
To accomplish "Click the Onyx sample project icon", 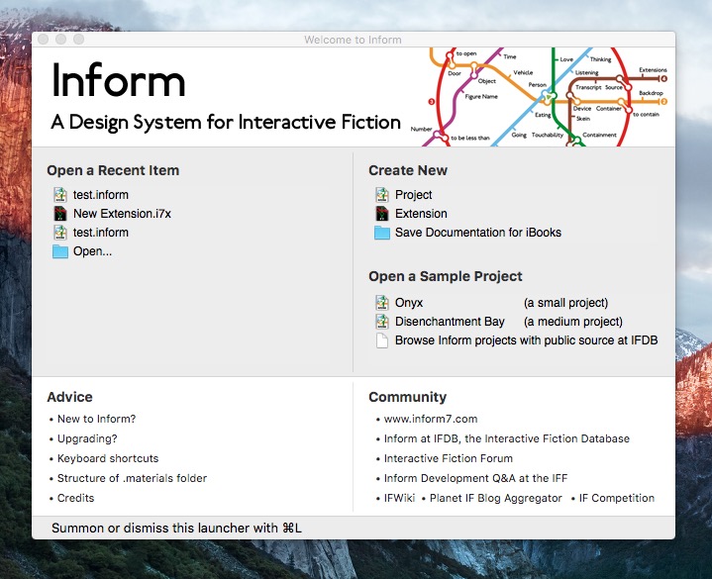I will pyautogui.click(x=382, y=303).
